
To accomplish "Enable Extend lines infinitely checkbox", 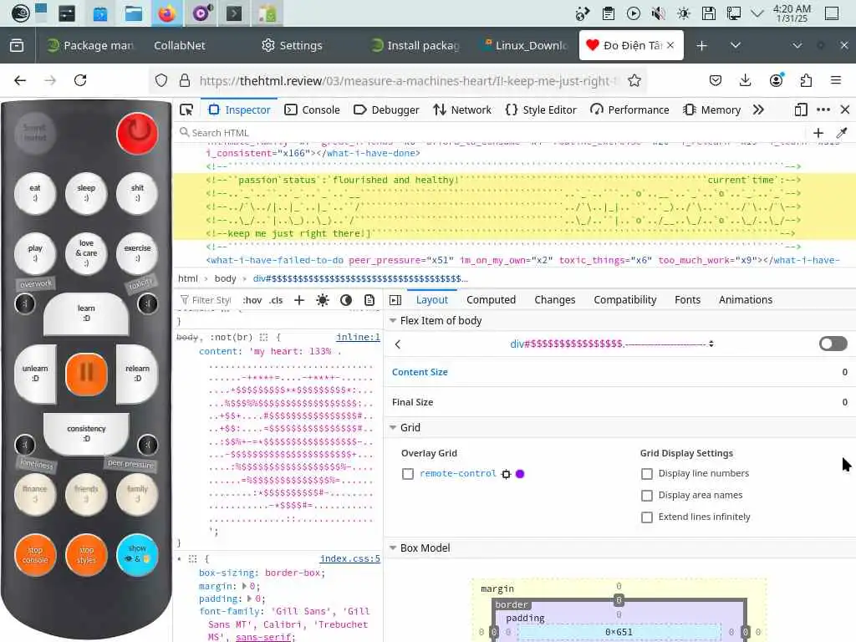I will [x=647, y=517].
